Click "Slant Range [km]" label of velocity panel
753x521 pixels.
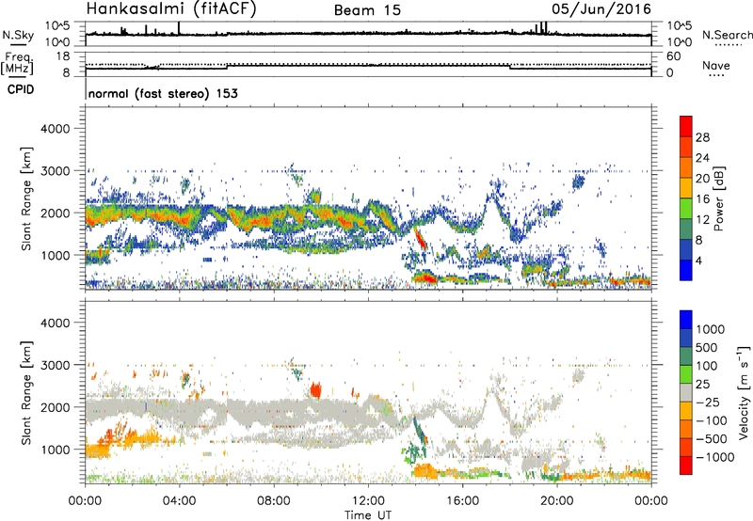point(26,393)
